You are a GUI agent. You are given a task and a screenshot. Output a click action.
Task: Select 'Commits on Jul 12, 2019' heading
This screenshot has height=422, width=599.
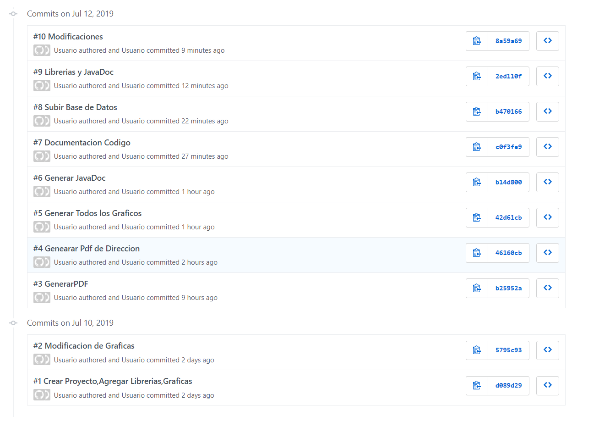(x=70, y=14)
